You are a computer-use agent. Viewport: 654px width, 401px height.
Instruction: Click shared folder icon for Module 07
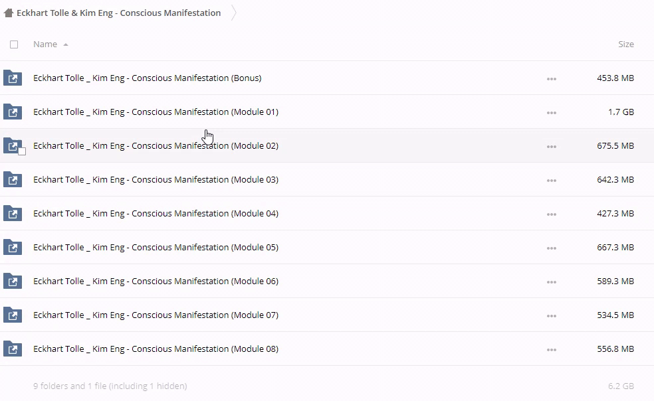click(x=13, y=315)
